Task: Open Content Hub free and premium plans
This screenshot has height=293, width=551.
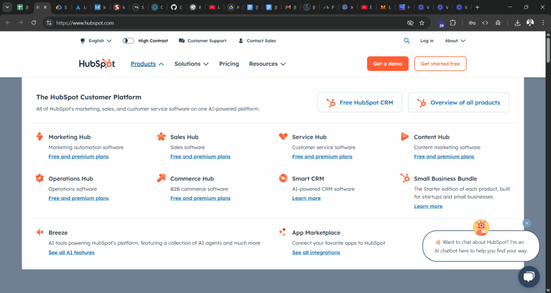Action: click(444, 157)
